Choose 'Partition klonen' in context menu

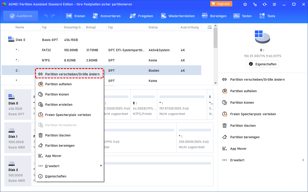pos(69,94)
